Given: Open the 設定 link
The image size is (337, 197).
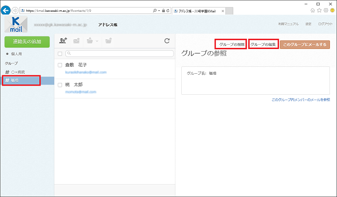Looking at the screenshot, I should [x=308, y=24].
